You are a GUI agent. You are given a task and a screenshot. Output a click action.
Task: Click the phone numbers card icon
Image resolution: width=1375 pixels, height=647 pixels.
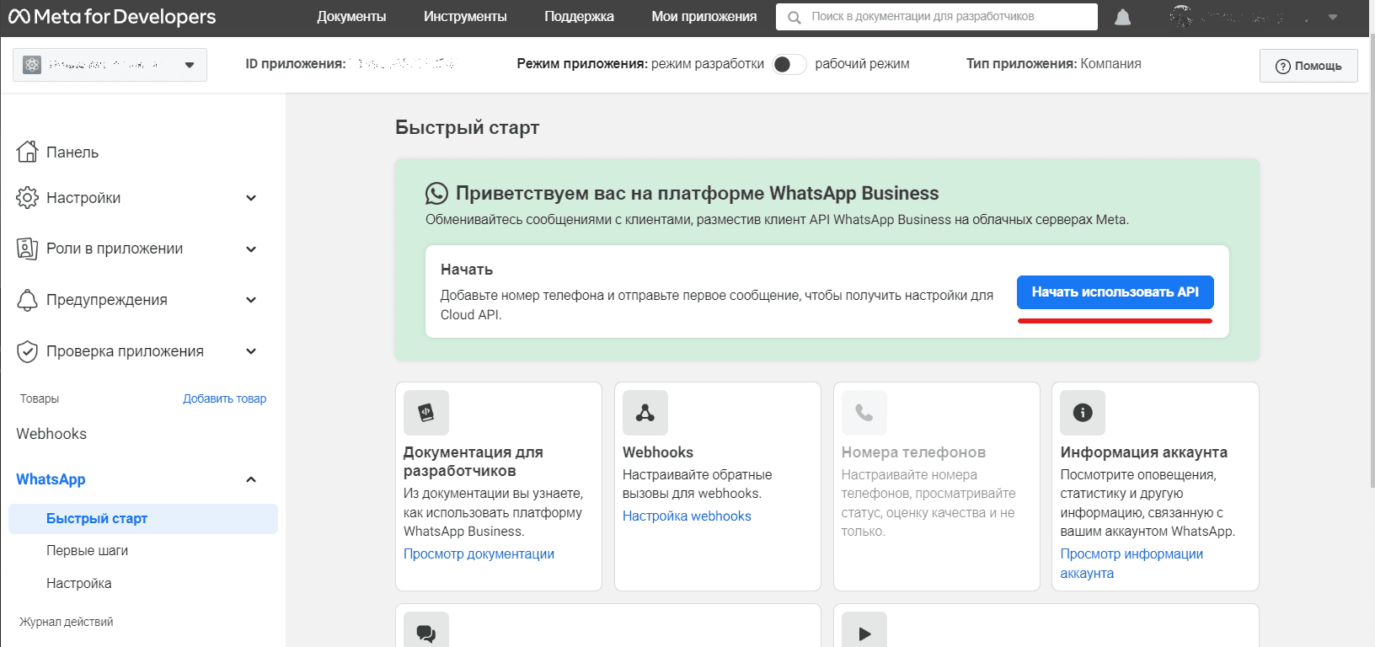coord(864,413)
